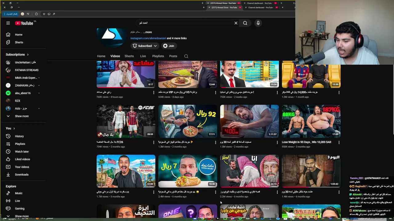The width and height of the screenshot is (394, 221).
Task: Open the browser profile avatar
Action: point(22,14)
